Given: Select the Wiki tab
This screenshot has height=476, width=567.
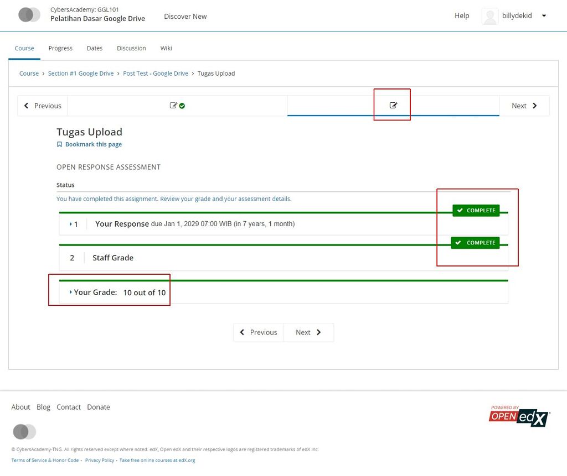Looking at the screenshot, I should 166,48.
